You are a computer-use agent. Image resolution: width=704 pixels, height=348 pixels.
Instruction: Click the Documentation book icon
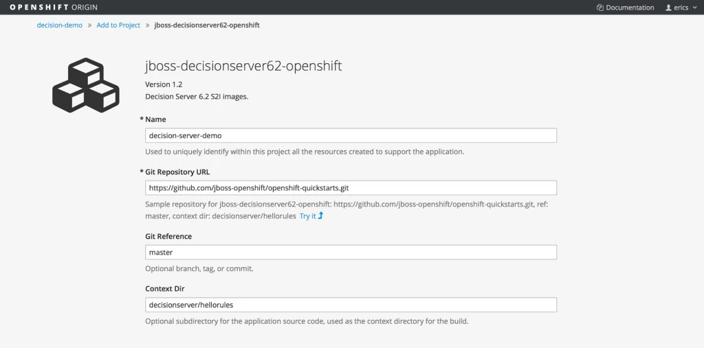point(599,8)
